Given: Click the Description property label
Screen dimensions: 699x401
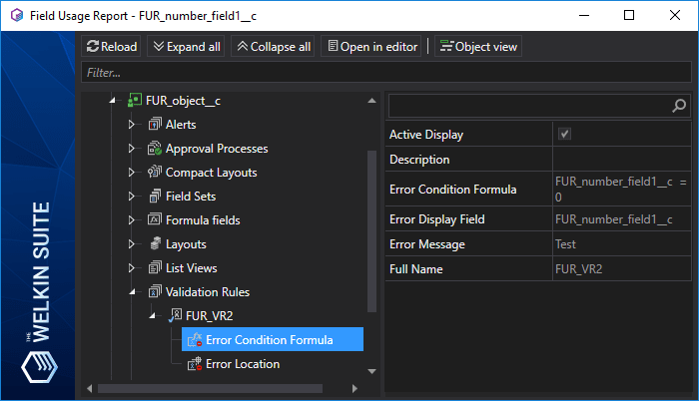Looking at the screenshot, I should tap(419, 160).
